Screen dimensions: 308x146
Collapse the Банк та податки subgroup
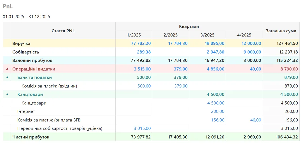coord(7,77)
